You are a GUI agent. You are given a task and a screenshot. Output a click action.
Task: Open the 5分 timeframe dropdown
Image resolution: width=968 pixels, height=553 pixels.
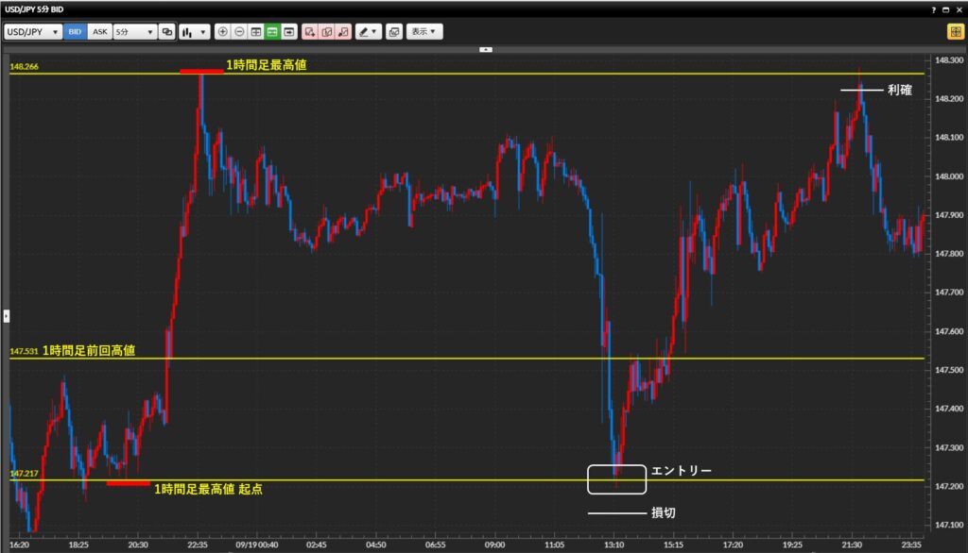click(x=134, y=31)
